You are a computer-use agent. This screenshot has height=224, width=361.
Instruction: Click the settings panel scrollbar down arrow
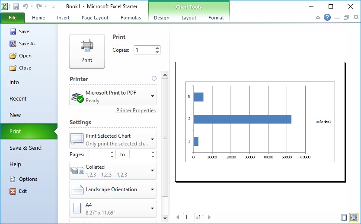165,218
